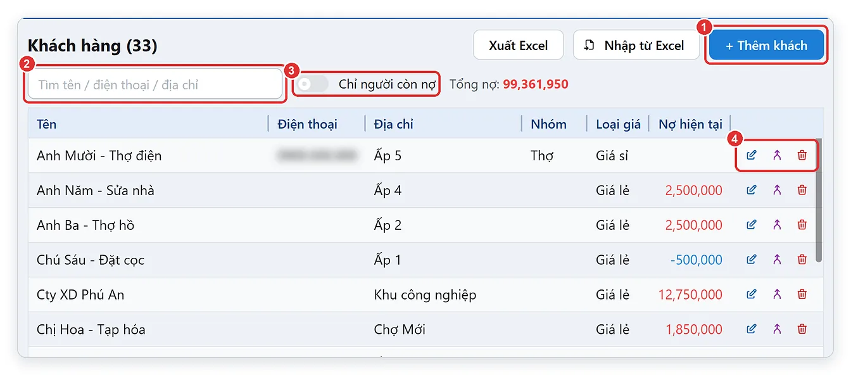The image size is (851, 375).
Task: Delete the Anh Năm - Sửa nhà row
Action: click(x=802, y=190)
